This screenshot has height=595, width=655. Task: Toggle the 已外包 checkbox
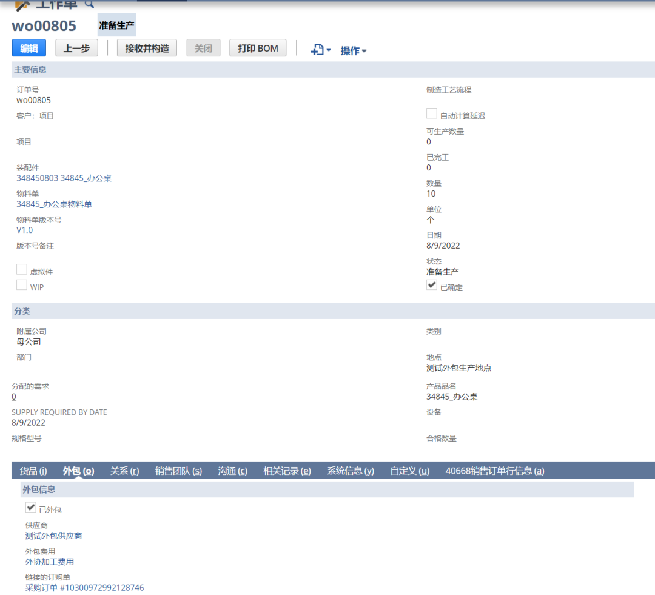pos(30,507)
